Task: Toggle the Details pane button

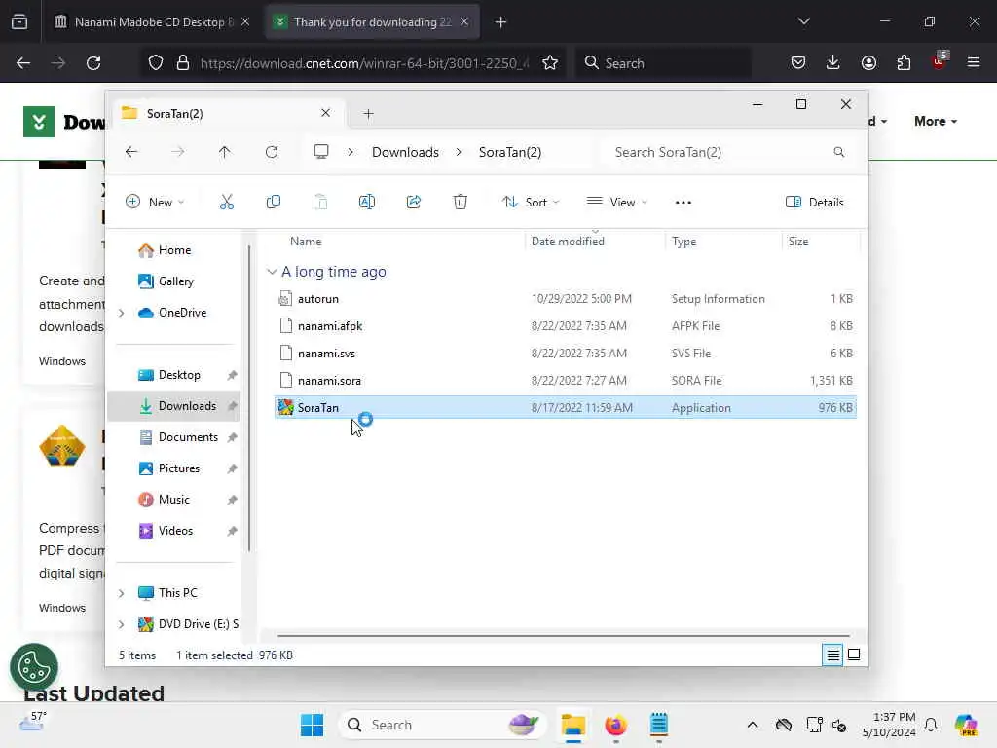Action: tap(815, 203)
